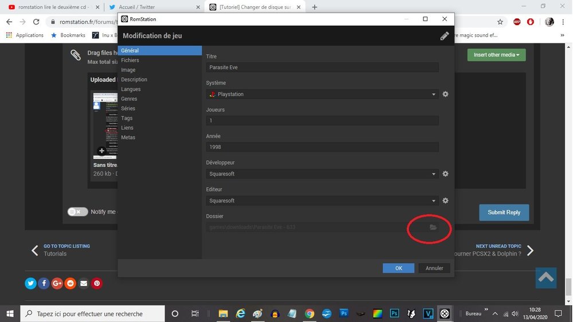This screenshot has width=573, height=322.
Task: Open Task View on the taskbar
Action: (x=195, y=313)
